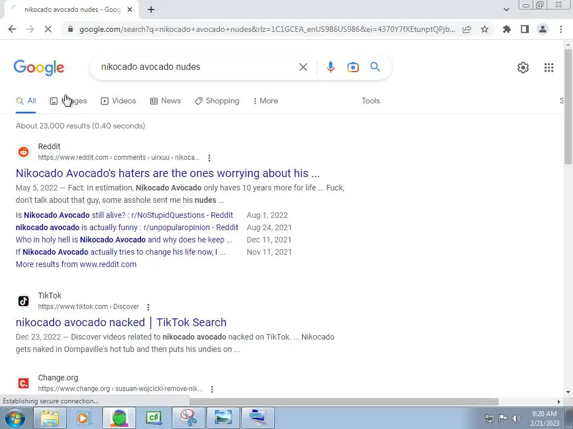Viewport: 573px width, 429px height.
Task: Open the media player taskbar icon
Action: 84,418
